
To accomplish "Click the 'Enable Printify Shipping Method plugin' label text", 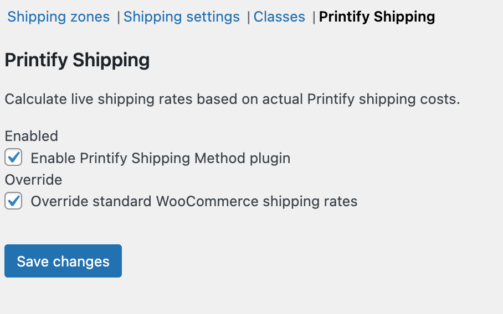I will tap(160, 159).
